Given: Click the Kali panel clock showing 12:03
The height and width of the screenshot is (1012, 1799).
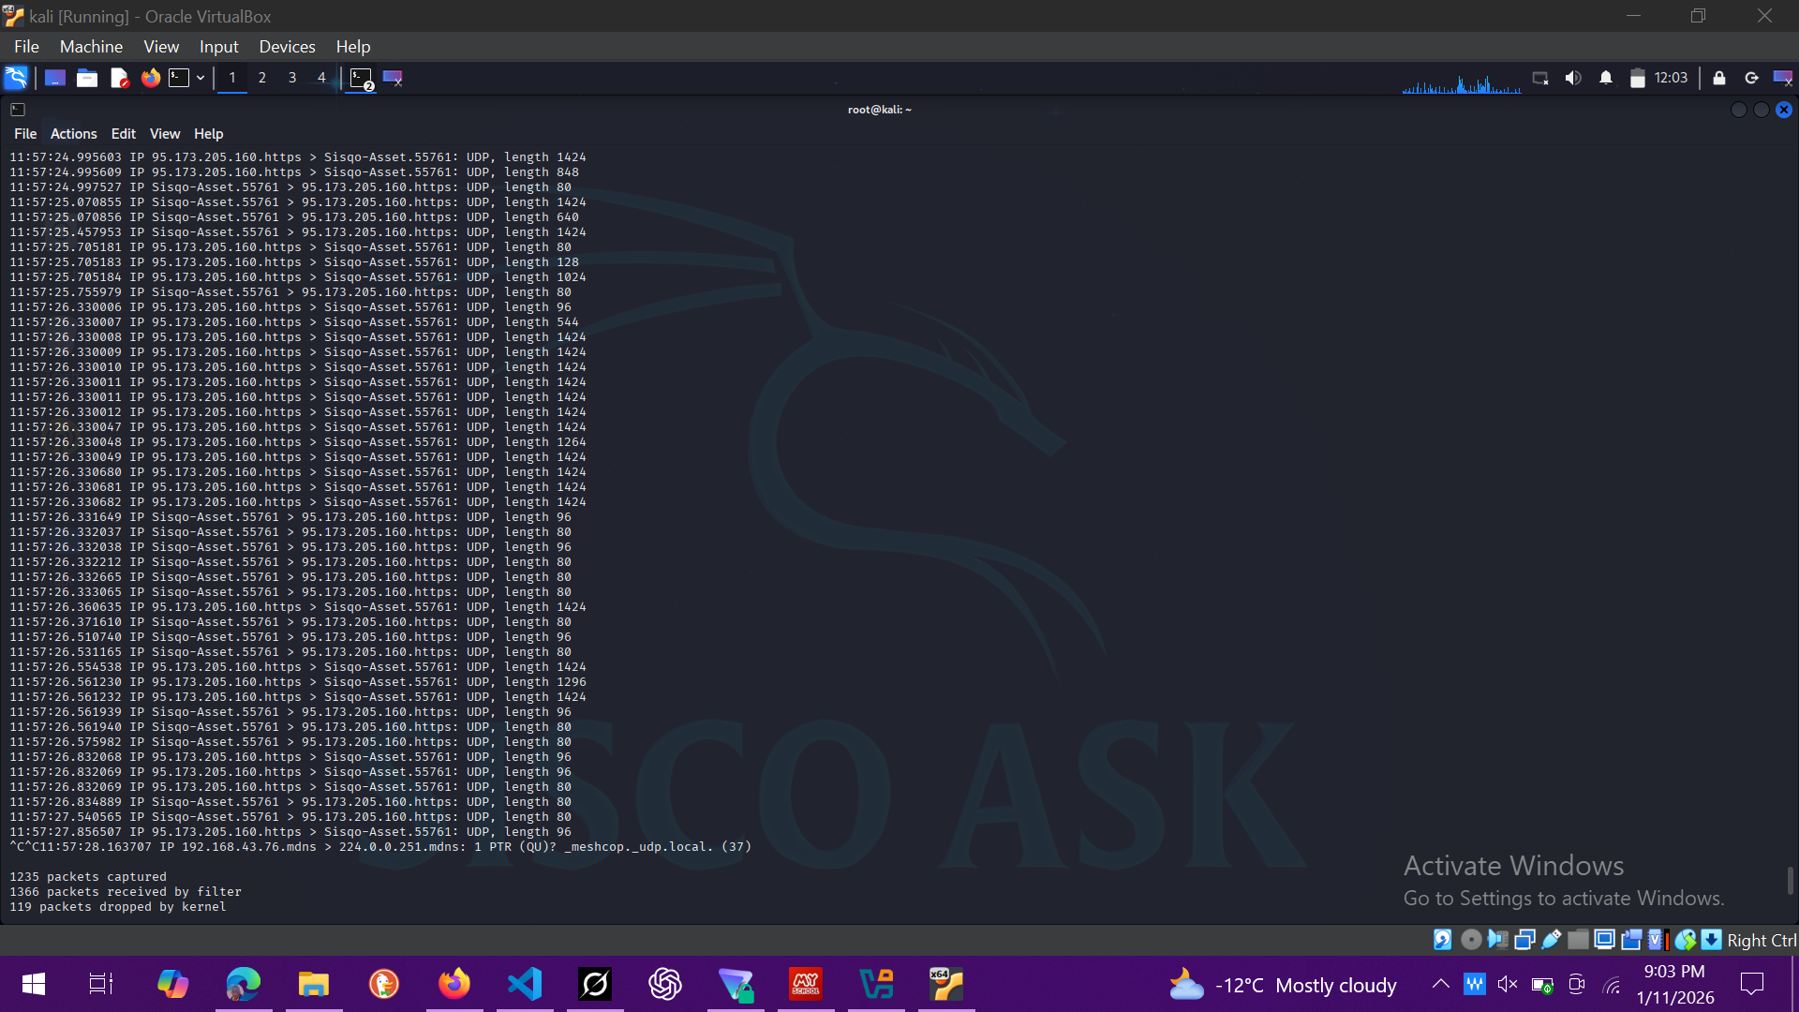Looking at the screenshot, I should (x=1671, y=78).
